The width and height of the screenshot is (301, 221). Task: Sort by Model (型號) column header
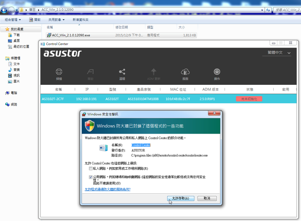tap(112, 89)
